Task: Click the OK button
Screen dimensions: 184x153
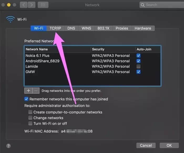Action: 169,145
